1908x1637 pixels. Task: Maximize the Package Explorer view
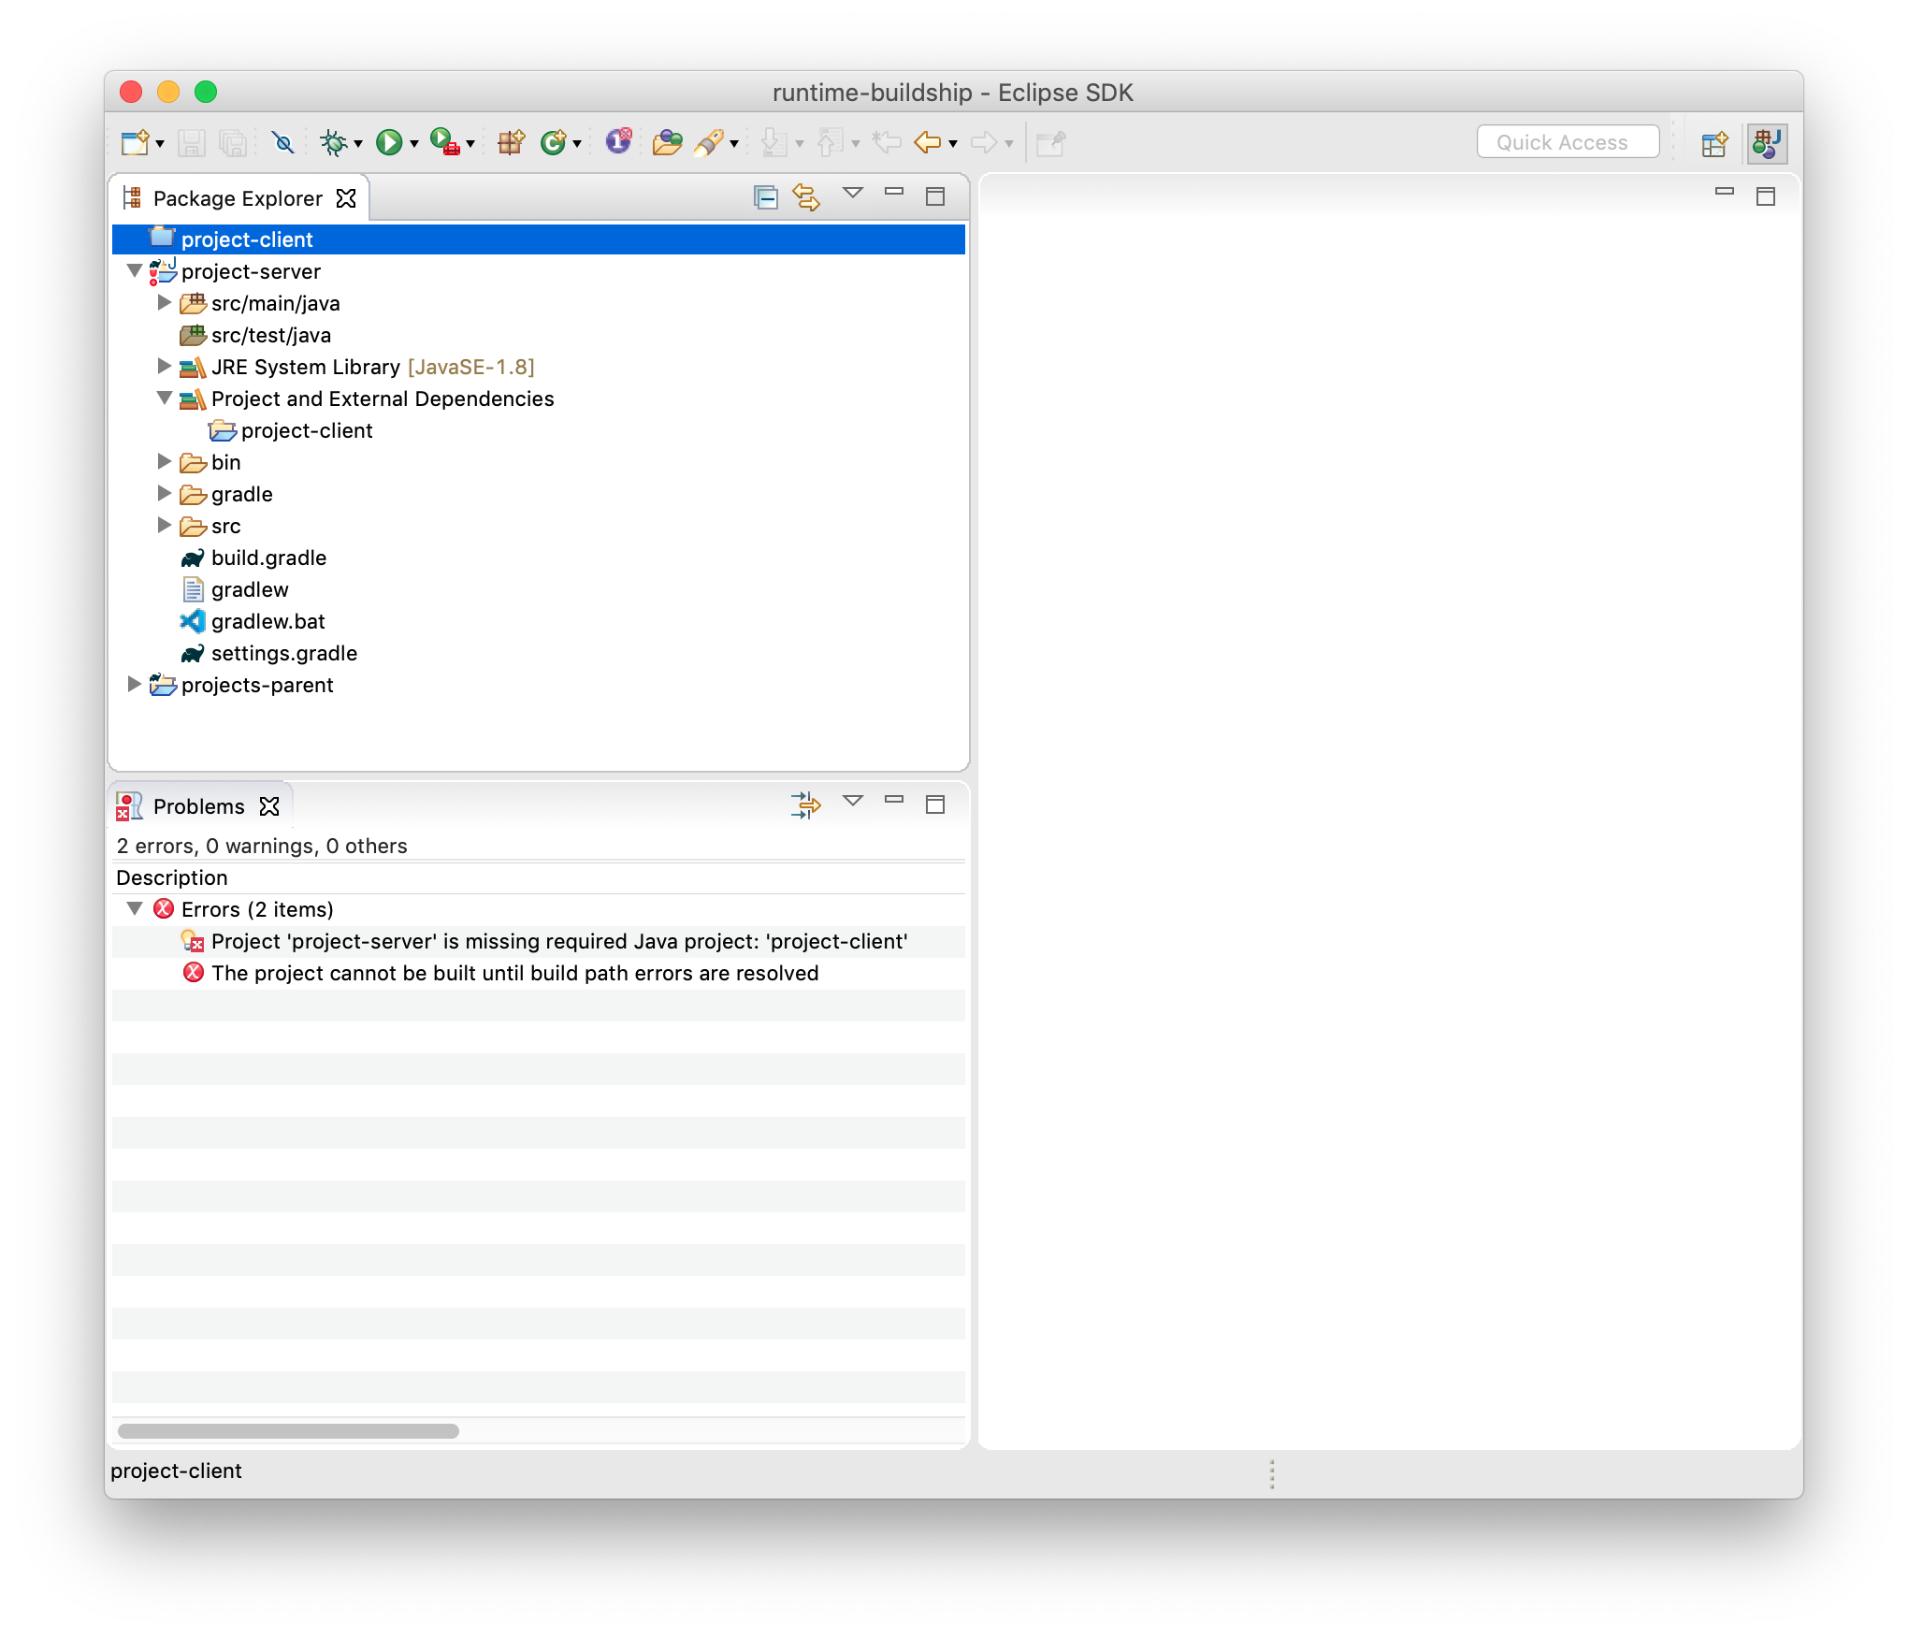tap(935, 196)
